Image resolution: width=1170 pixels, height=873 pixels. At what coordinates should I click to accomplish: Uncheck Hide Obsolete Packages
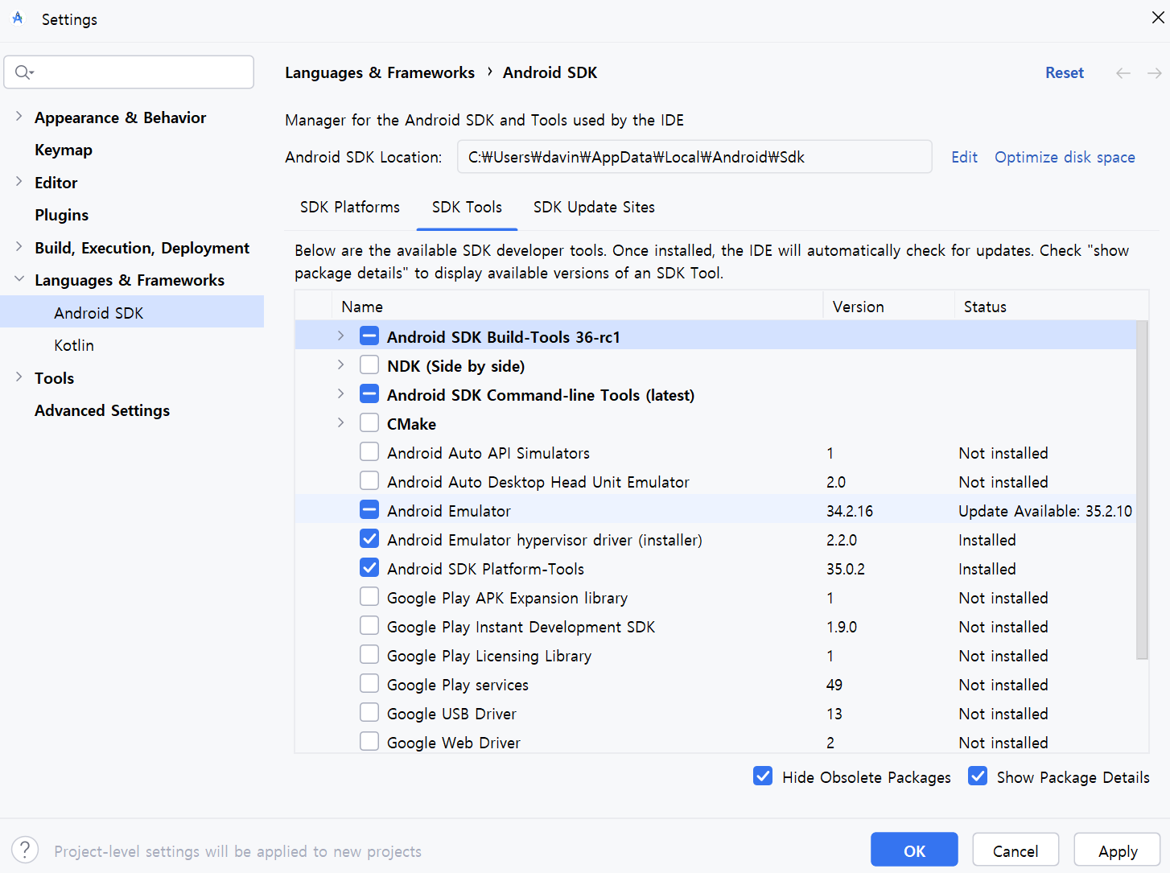[x=763, y=776]
